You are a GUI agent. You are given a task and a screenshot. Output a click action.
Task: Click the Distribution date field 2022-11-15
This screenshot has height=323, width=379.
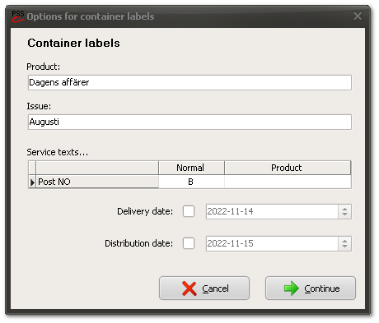272,243
